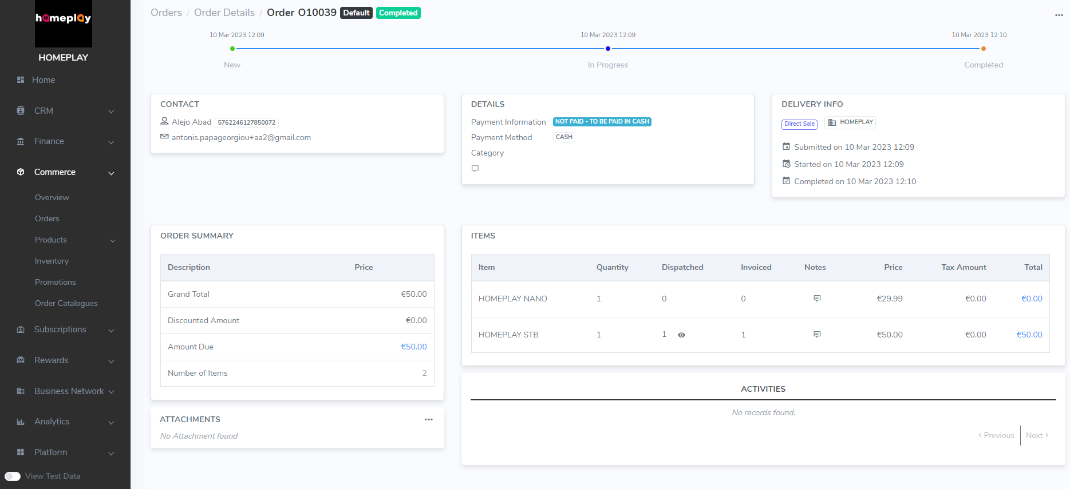Open the comment icon in Details card

[x=475, y=169]
